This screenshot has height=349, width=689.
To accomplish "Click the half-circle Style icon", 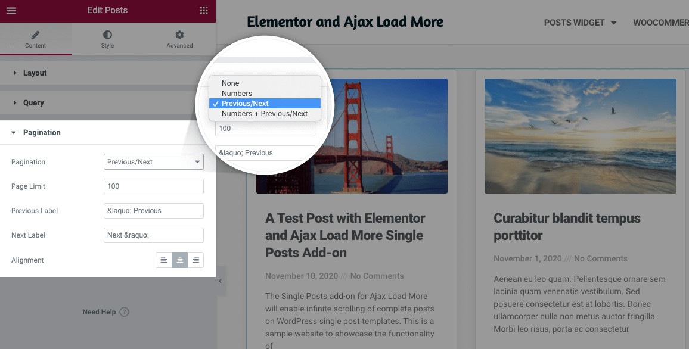I will [107, 35].
